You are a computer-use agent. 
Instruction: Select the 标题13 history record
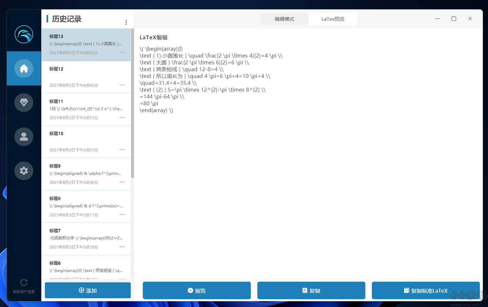click(86, 45)
